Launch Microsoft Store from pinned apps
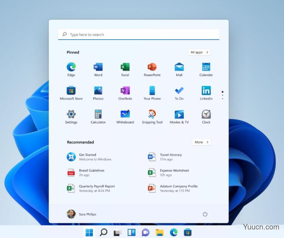 (x=71, y=93)
